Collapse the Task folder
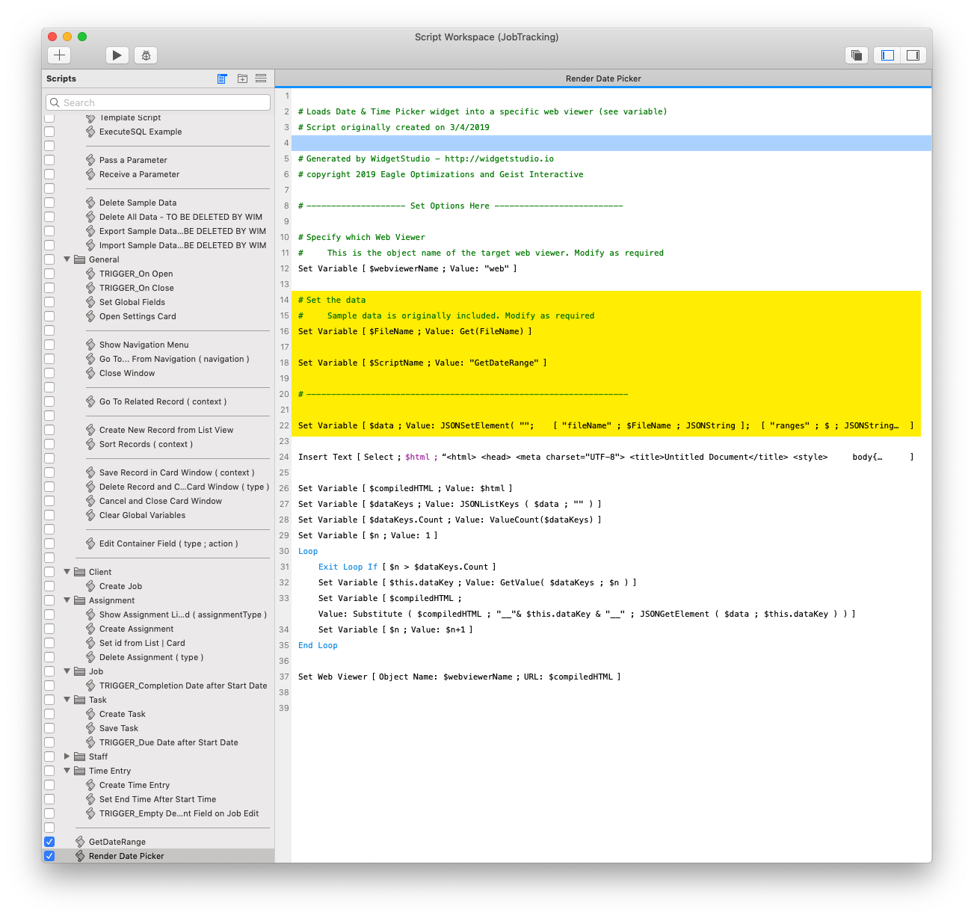 pyautogui.click(x=67, y=700)
